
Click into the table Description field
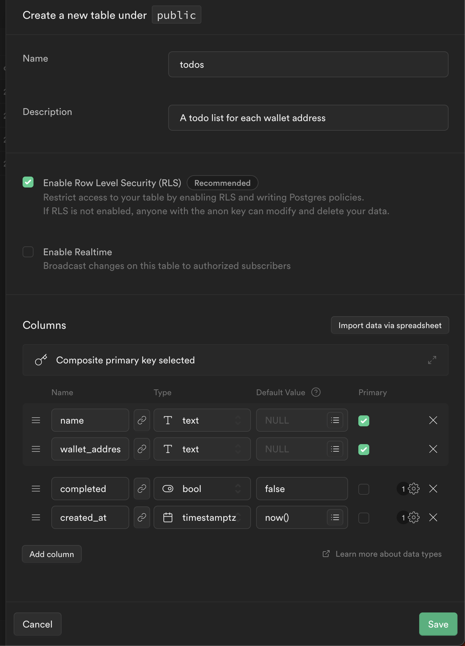coord(308,118)
